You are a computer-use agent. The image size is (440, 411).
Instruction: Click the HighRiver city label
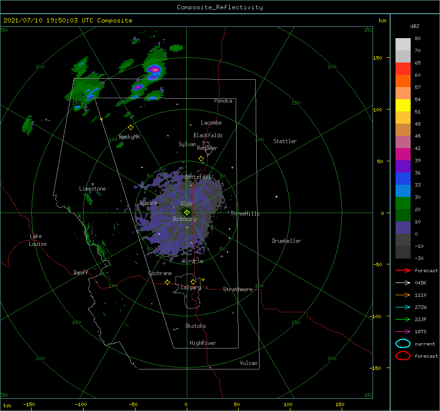coord(203,343)
